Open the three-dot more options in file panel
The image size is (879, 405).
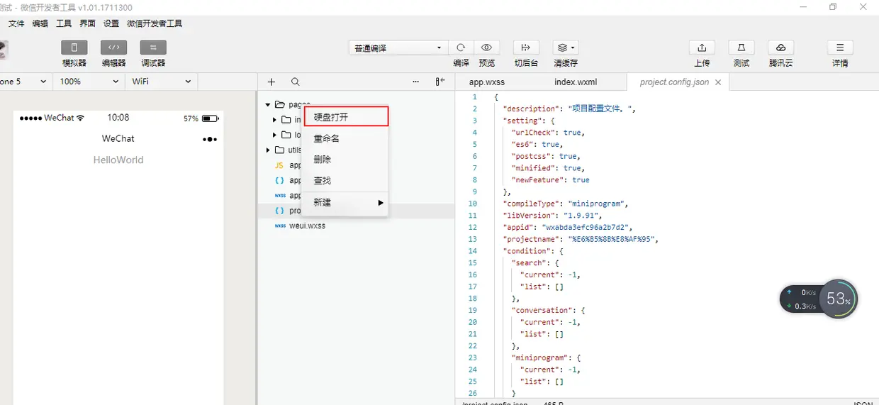click(x=415, y=82)
